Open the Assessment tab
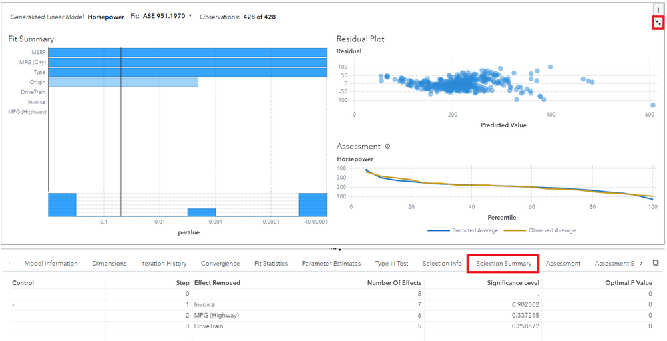 point(564,263)
